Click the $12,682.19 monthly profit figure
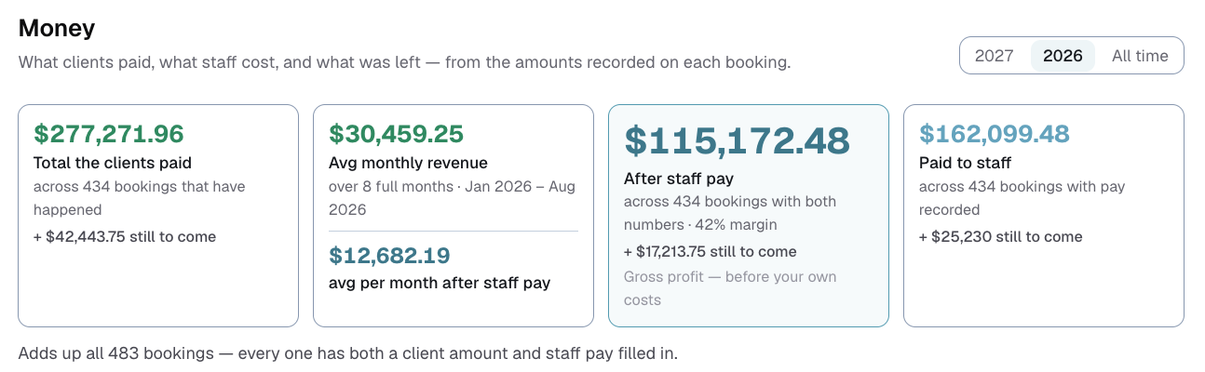 389,255
